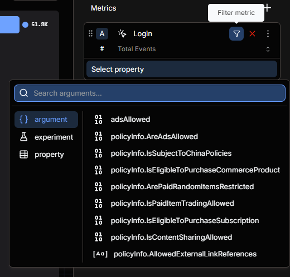Click the Login event name selector
This screenshot has width=290, height=277.
[x=143, y=34]
